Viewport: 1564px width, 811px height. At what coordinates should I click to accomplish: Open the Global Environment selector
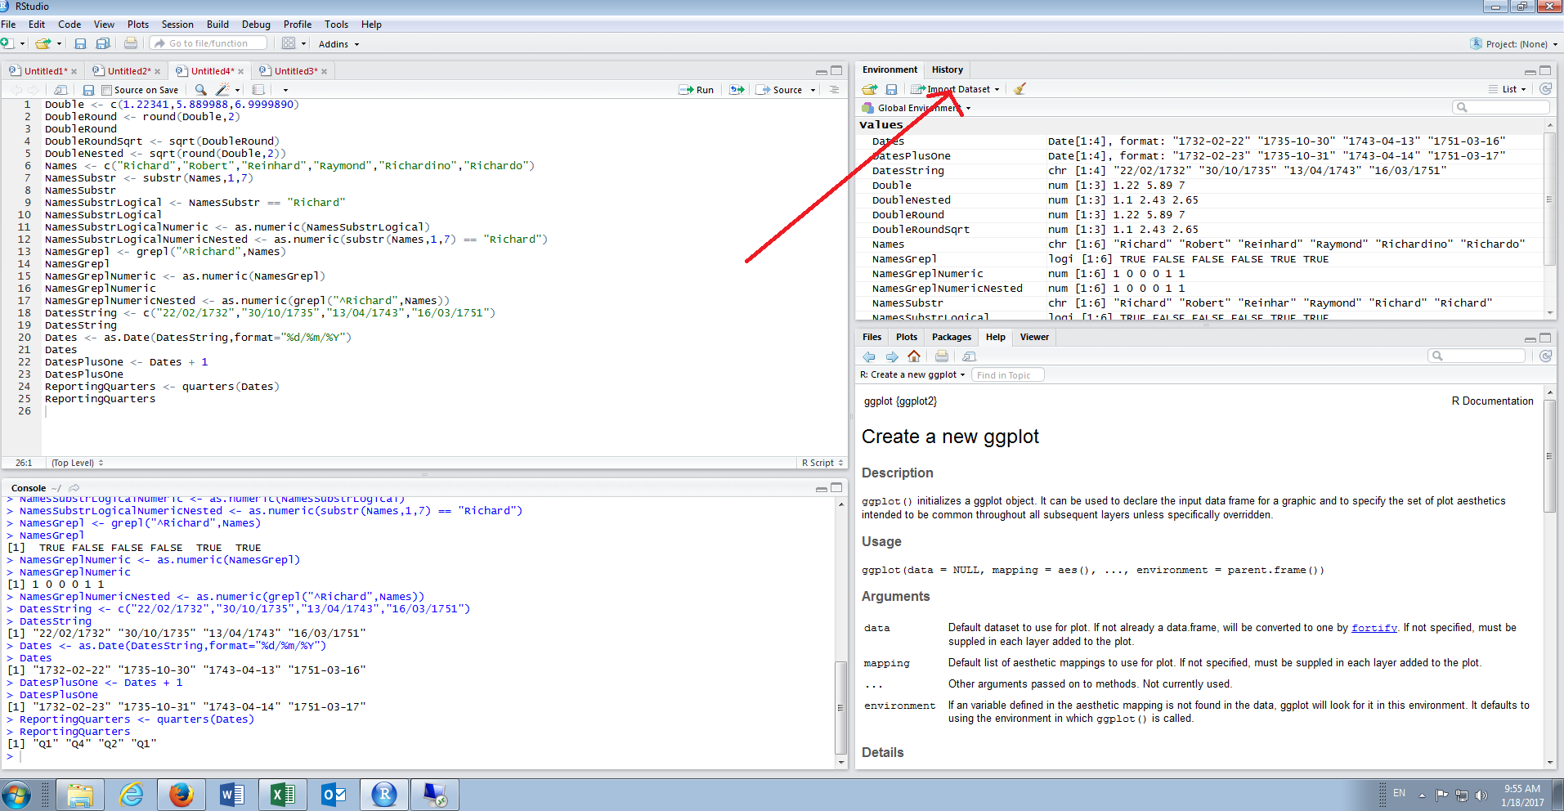pos(916,108)
